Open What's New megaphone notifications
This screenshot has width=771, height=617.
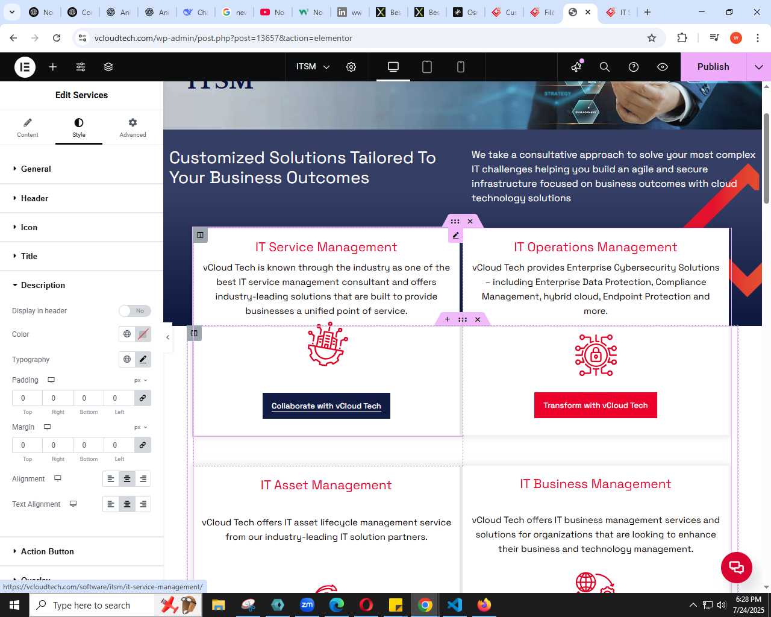576,67
